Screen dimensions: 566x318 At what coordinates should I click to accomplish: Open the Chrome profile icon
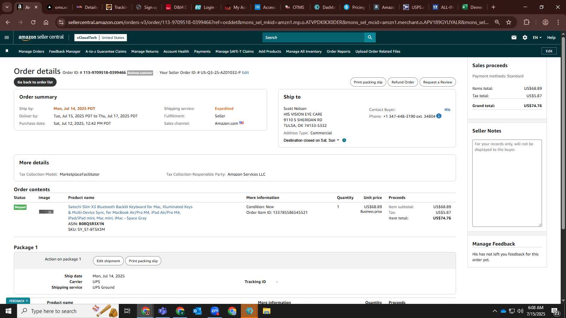(x=545, y=22)
